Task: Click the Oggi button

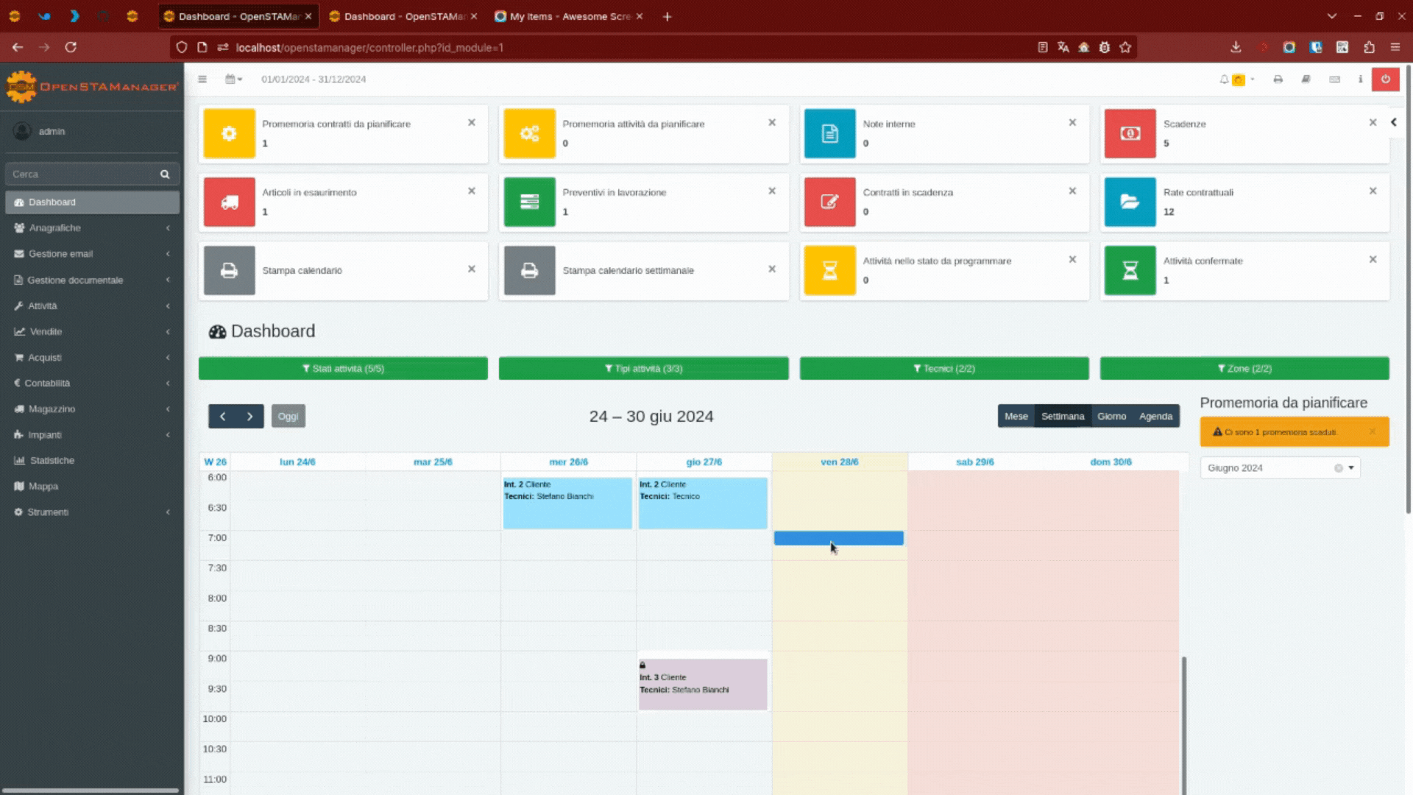Action: 288,416
